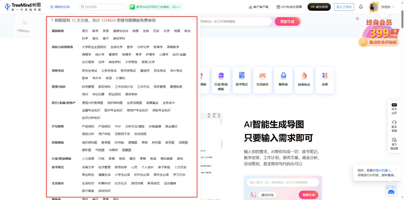Screen dimensions: 404x200
Task: Select the 人力资源 link
Action: coord(88,159)
